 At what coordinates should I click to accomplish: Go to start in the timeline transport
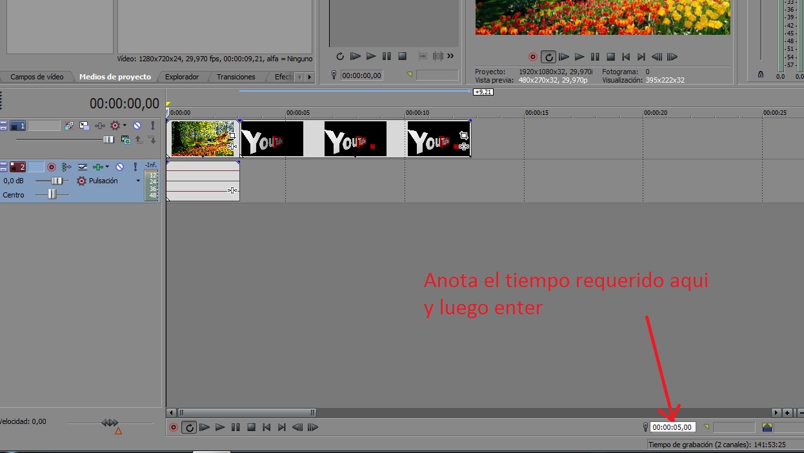pyautogui.click(x=266, y=427)
